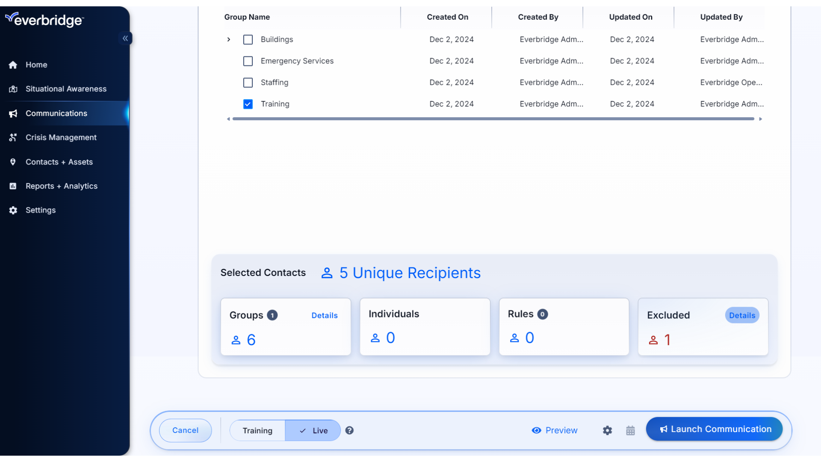Click the Training group name

(275, 104)
